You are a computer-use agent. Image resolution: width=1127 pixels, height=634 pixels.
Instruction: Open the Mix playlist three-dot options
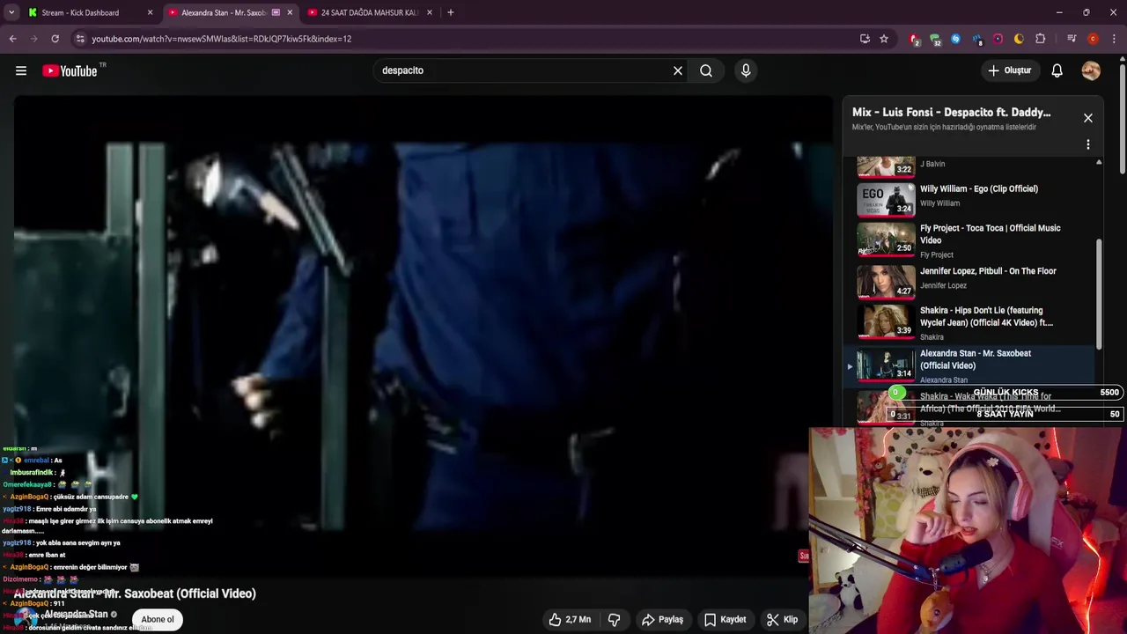[x=1088, y=144]
